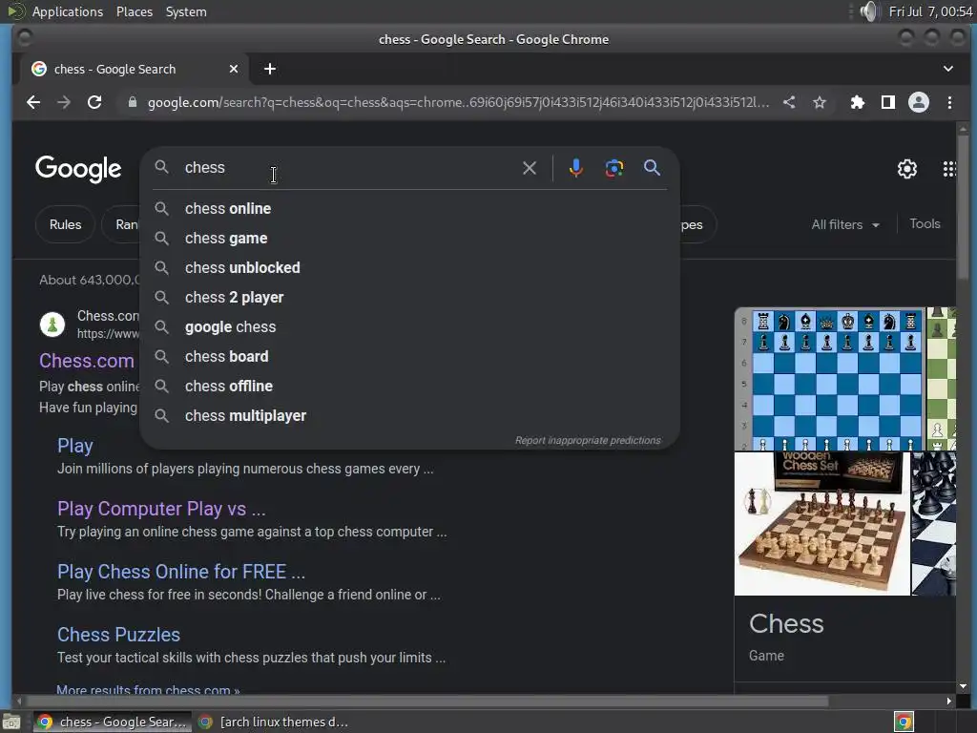Open the System menu
977x733 pixels.
pos(186,11)
